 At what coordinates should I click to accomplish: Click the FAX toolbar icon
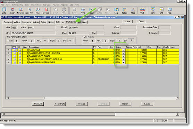pyautogui.click(x=64, y=11)
